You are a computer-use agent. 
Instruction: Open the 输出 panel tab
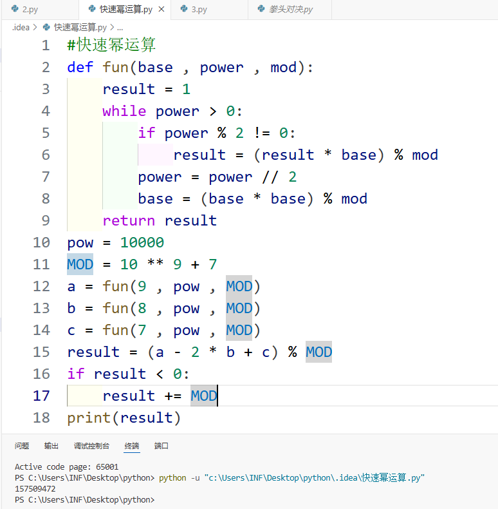(51, 446)
